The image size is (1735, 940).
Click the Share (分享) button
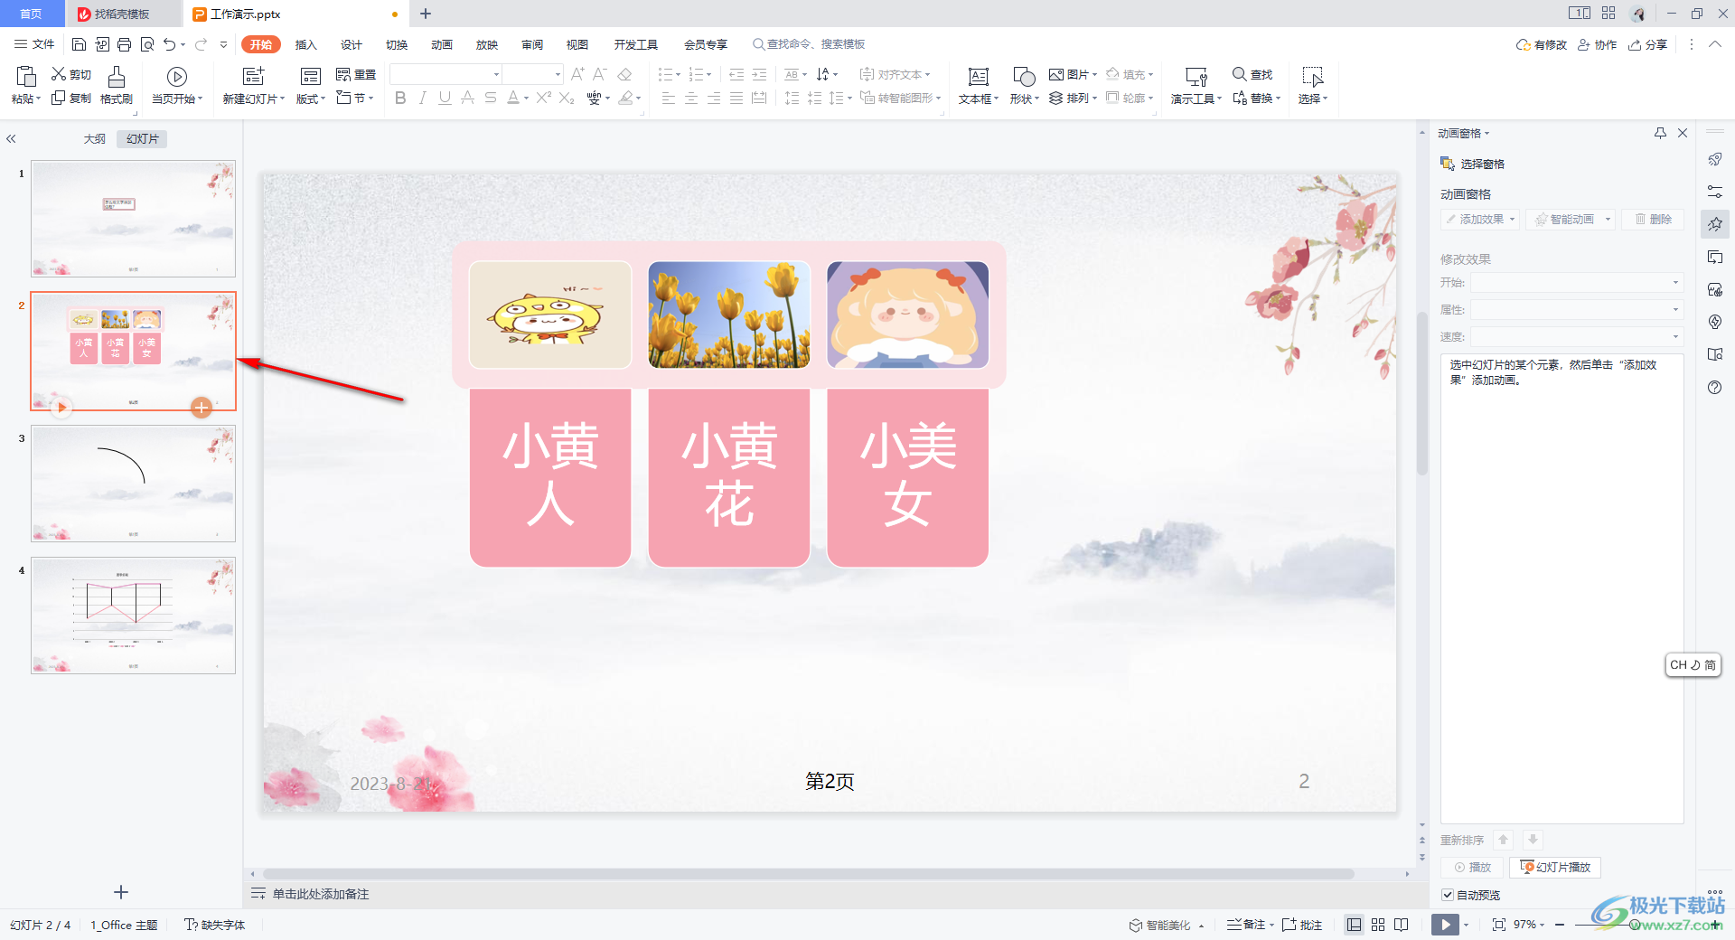[x=1647, y=44]
